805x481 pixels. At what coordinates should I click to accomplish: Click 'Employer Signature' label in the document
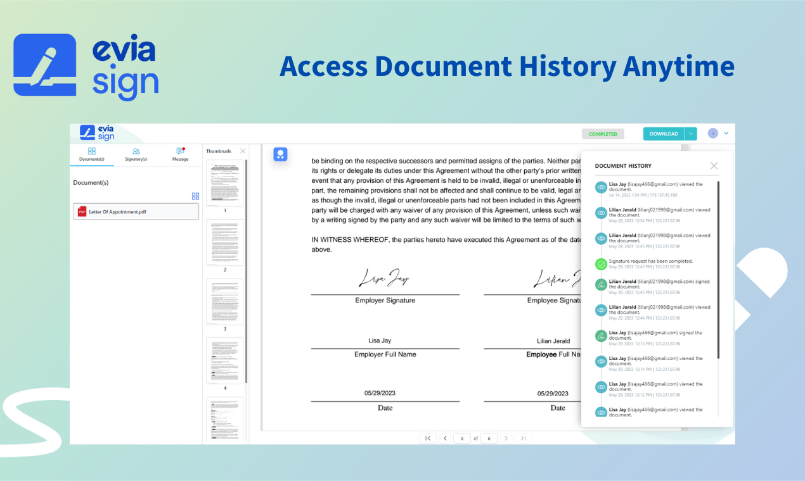(x=385, y=301)
